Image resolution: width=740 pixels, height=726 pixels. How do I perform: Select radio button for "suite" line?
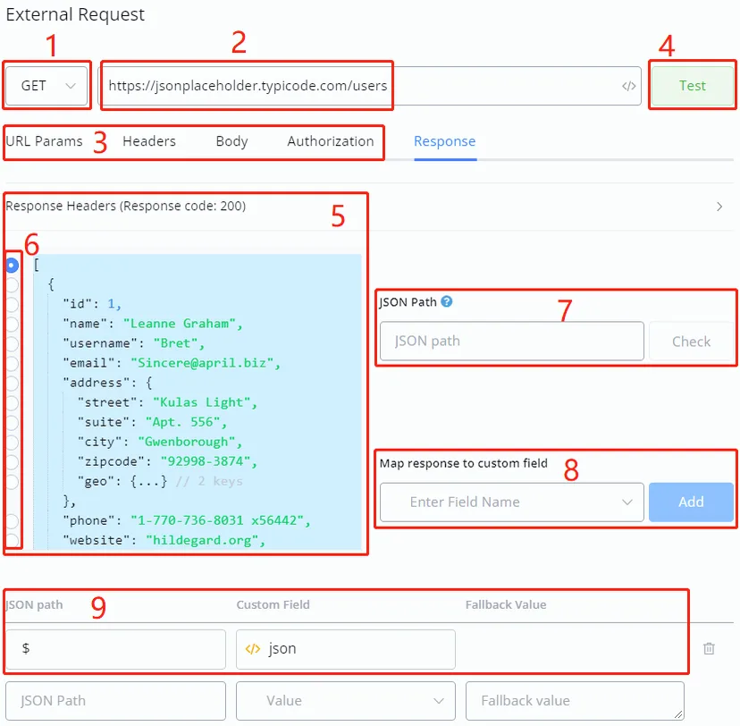point(12,423)
